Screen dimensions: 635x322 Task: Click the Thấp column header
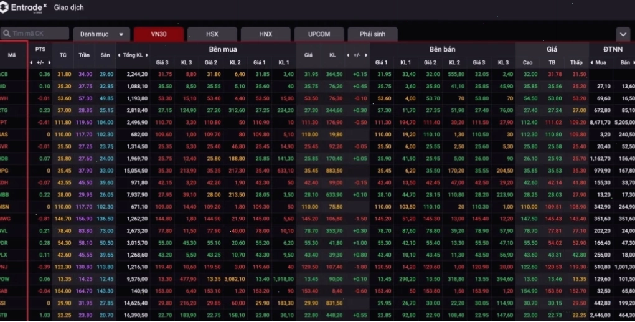(576, 62)
